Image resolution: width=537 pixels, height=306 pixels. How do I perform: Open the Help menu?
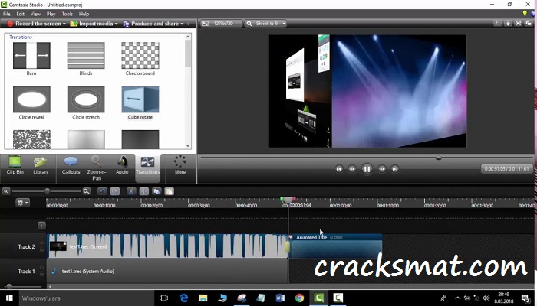click(84, 14)
